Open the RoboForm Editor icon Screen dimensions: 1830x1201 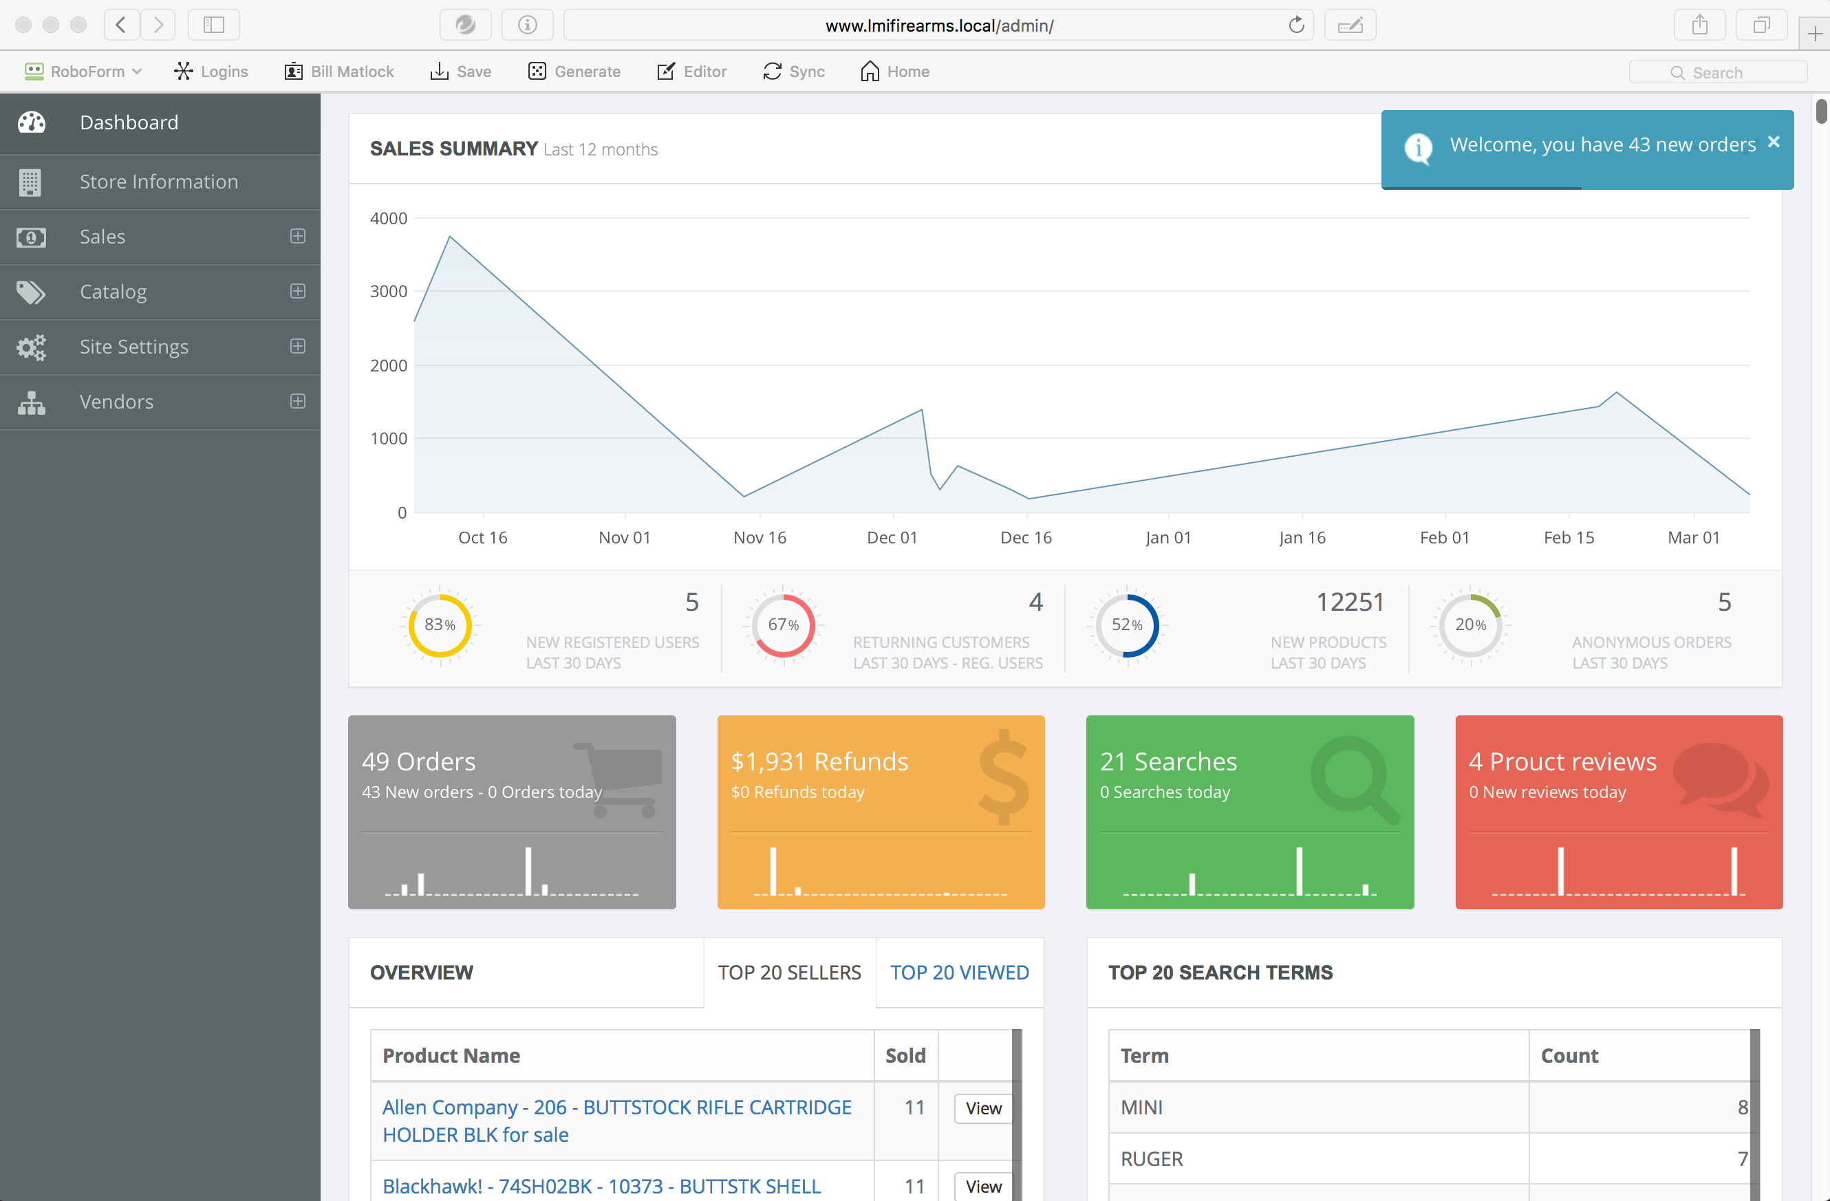(x=666, y=72)
